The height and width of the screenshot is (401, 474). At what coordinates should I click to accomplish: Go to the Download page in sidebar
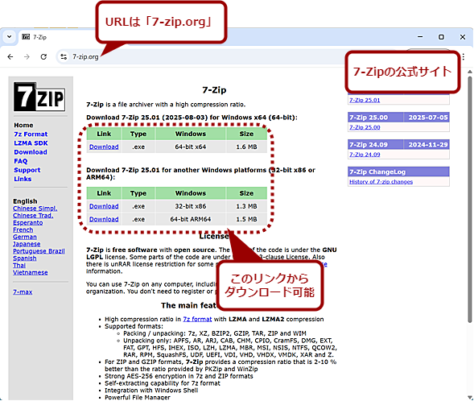[x=31, y=152]
